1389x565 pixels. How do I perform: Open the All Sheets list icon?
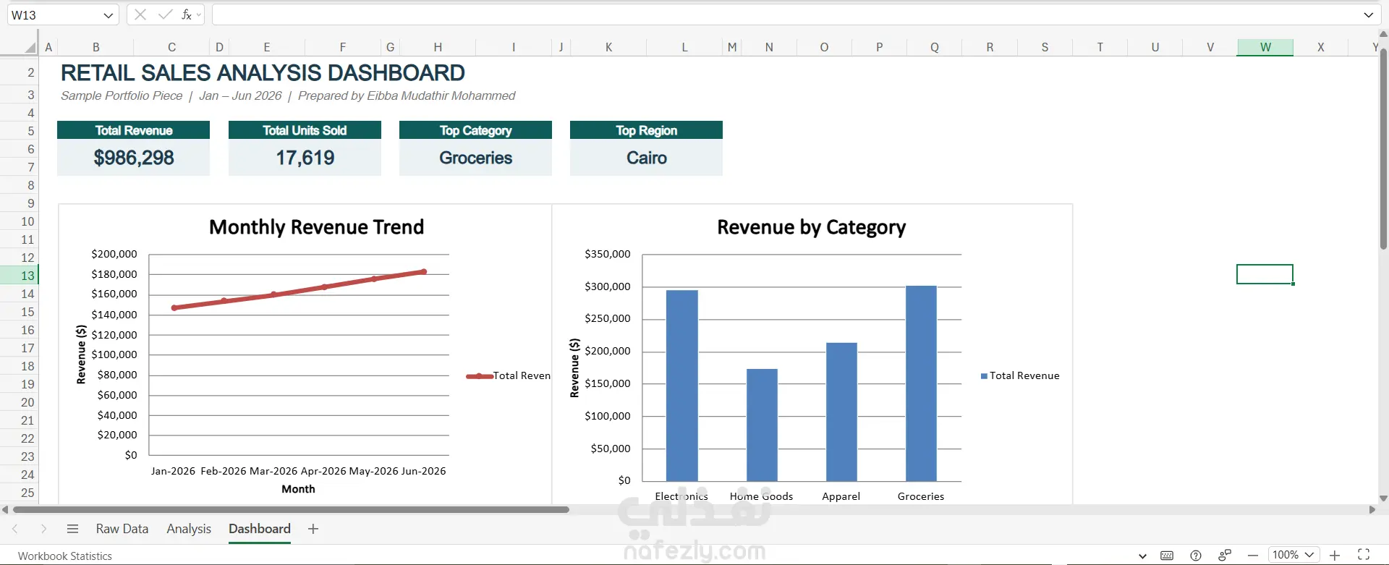[72, 529]
